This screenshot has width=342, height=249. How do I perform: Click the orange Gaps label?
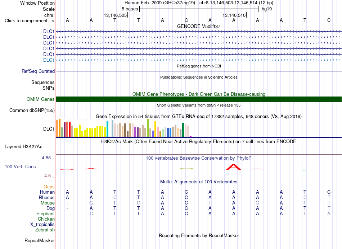(x=49, y=187)
